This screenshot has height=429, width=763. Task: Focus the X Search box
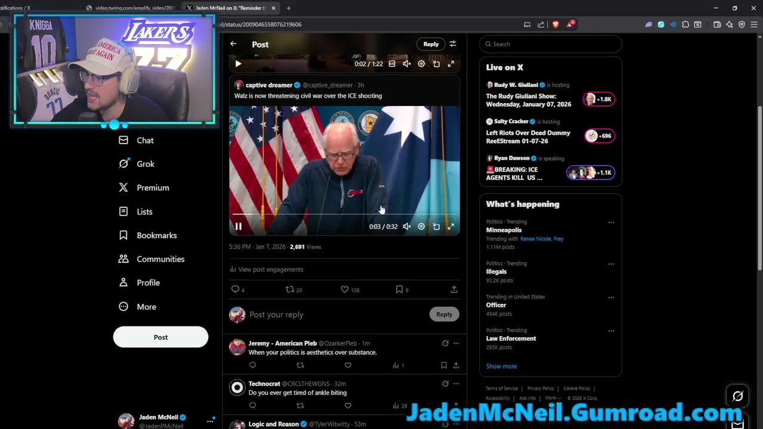point(551,44)
